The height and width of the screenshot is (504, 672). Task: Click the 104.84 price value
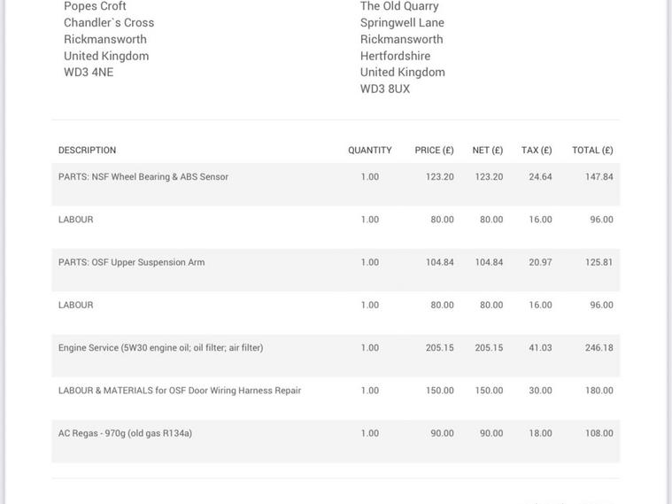pos(440,262)
